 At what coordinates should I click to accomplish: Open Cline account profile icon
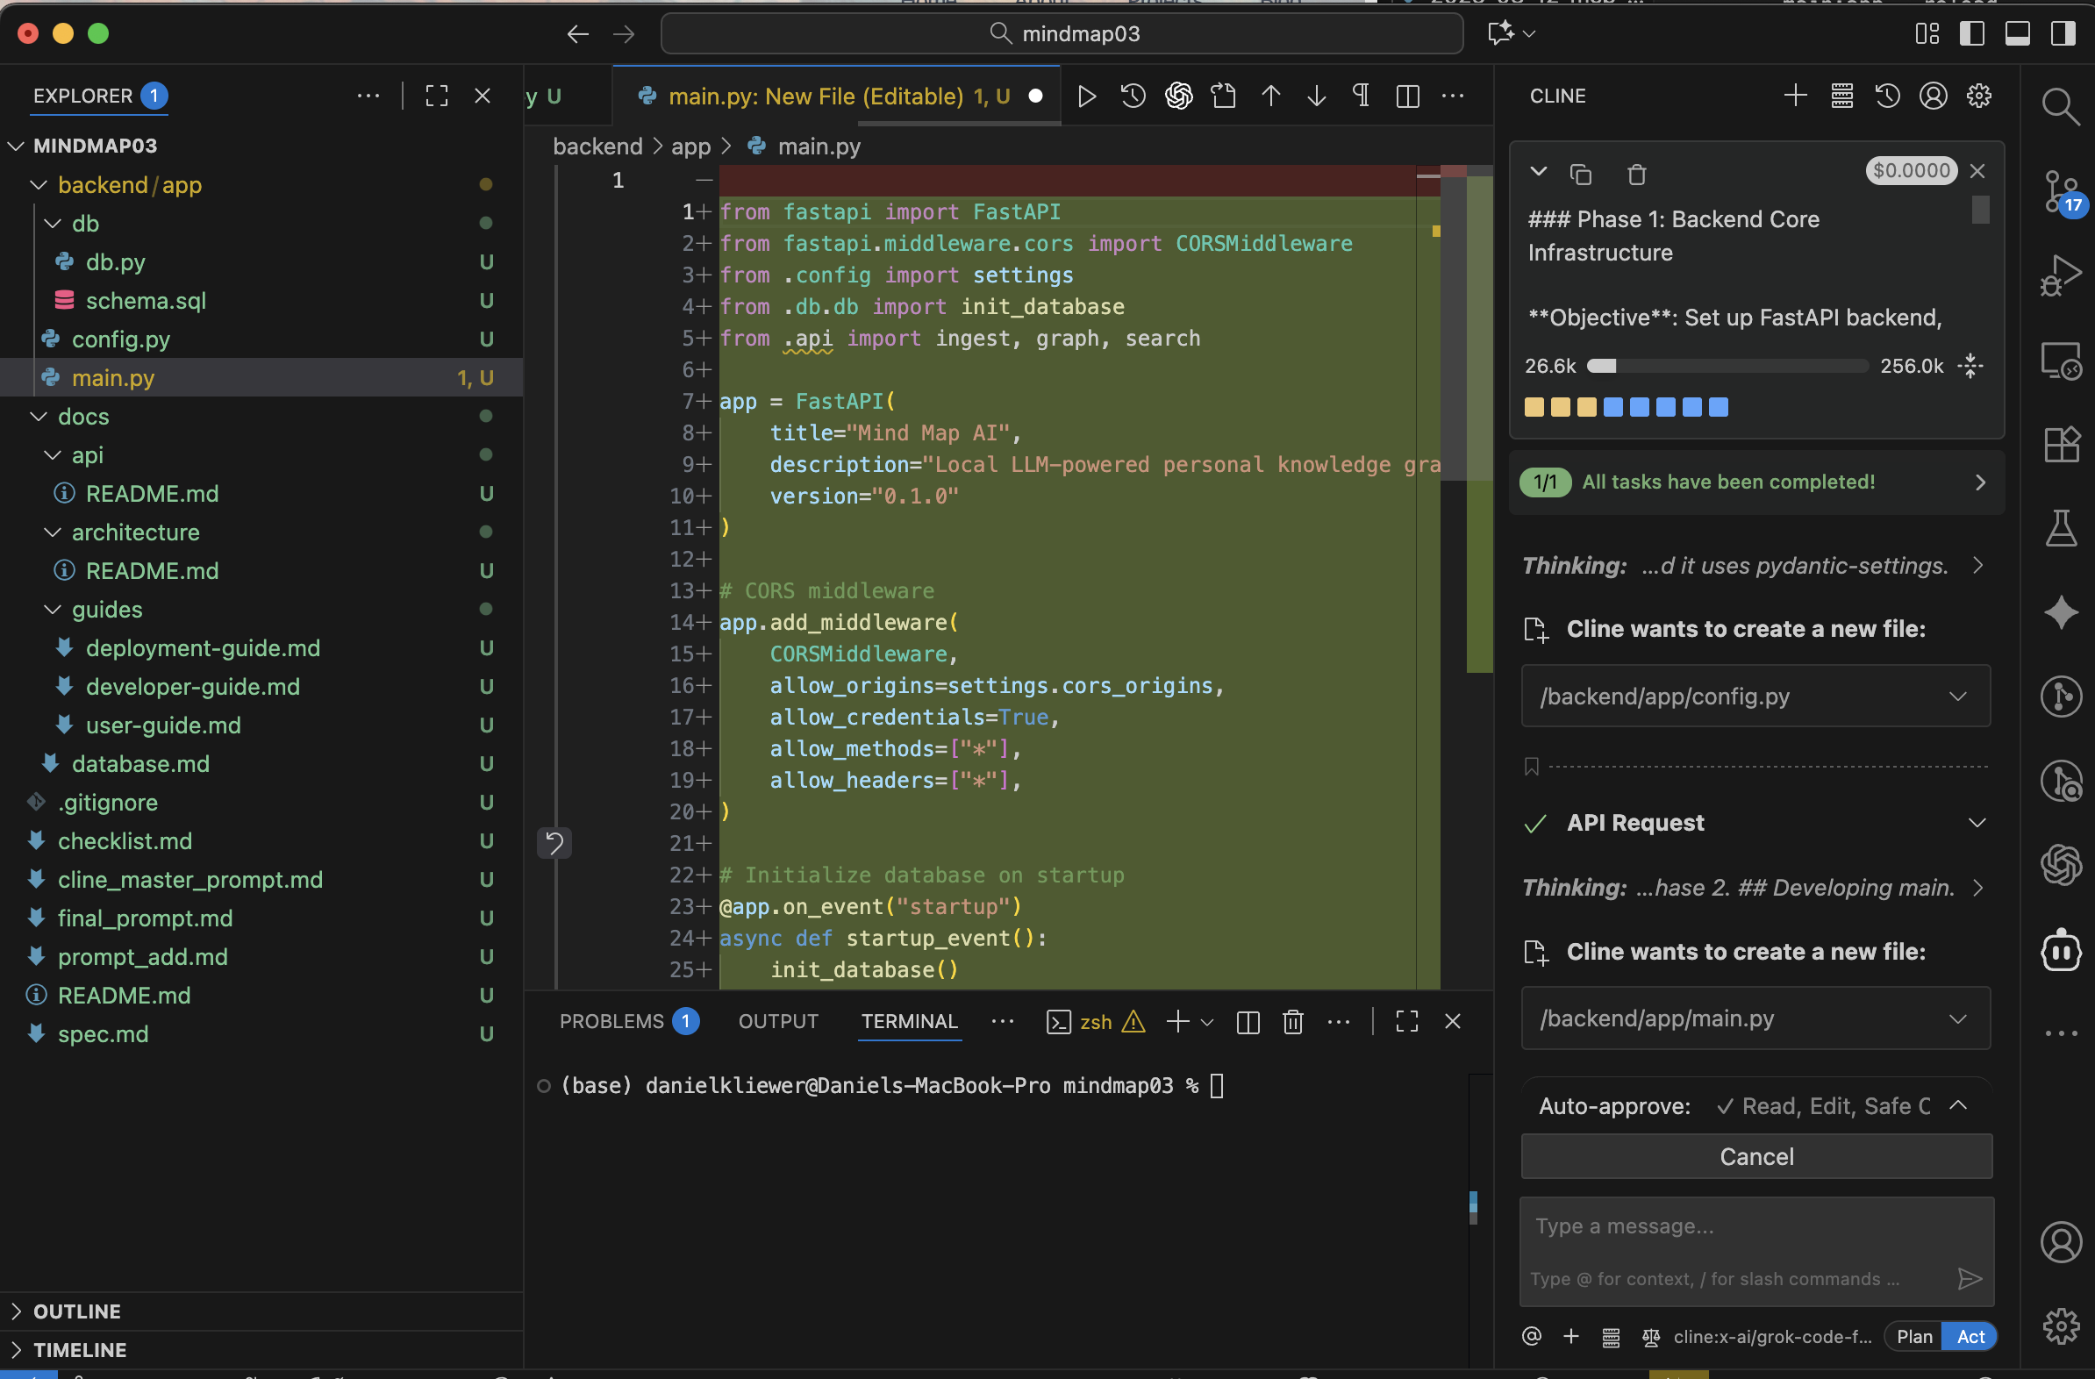(x=1933, y=95)
